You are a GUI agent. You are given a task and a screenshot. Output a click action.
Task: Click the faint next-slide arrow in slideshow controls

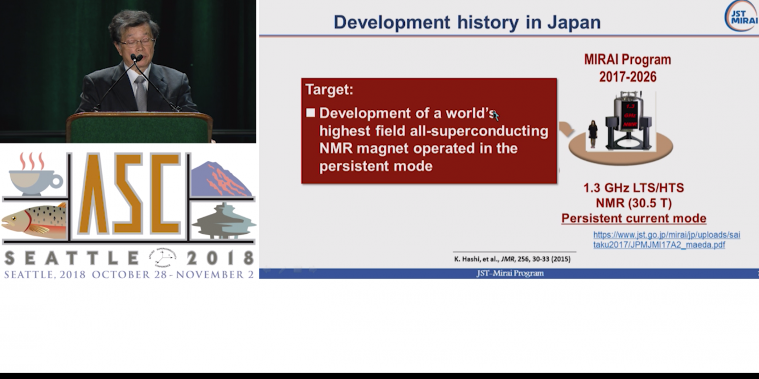(313, 270)
